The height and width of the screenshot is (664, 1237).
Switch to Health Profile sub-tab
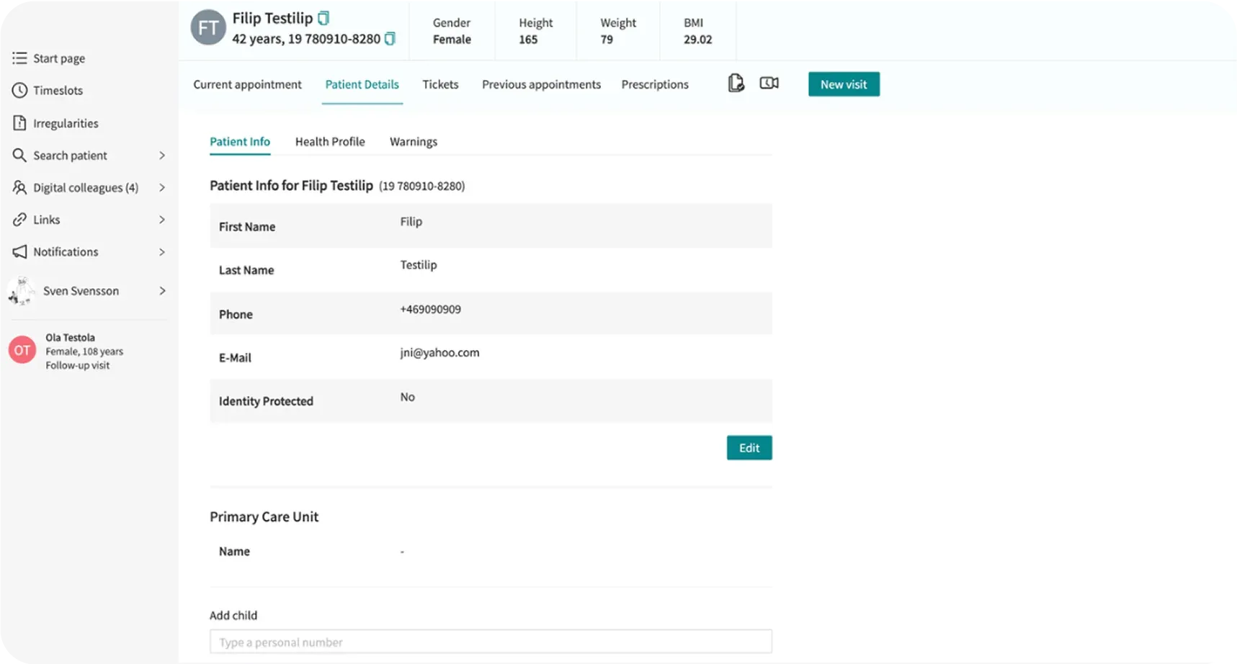tap(330, 142)
